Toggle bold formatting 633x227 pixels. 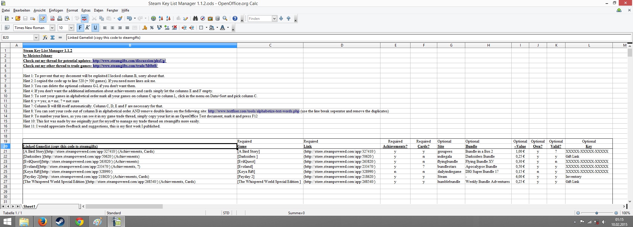[80, 28]
